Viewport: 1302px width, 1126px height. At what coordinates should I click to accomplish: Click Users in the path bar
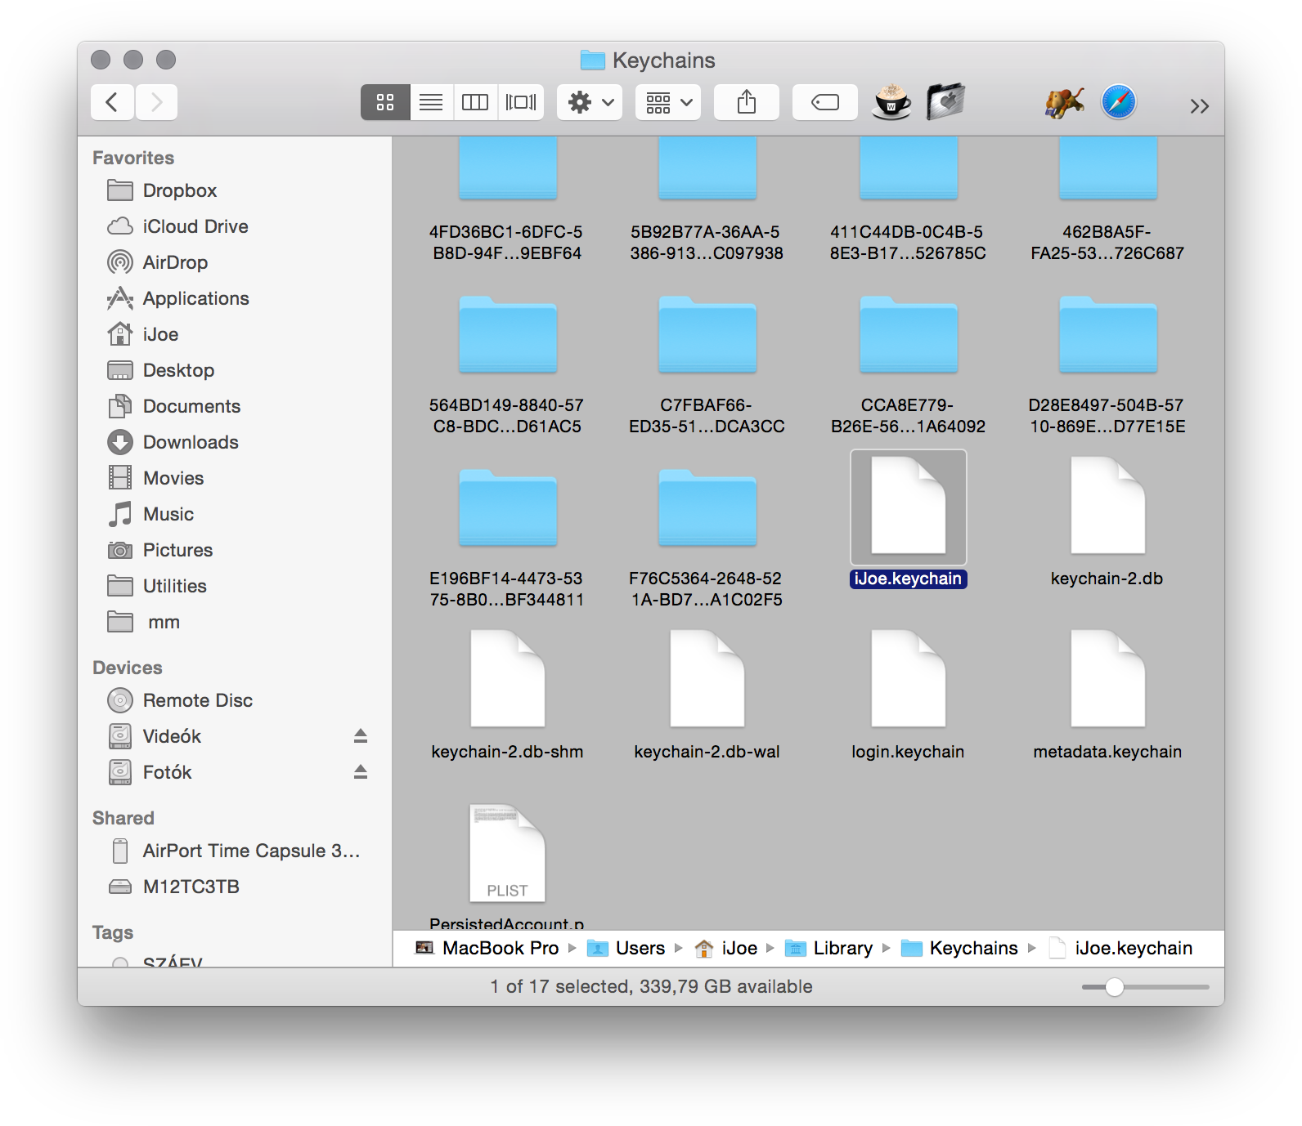coord(626,948)
